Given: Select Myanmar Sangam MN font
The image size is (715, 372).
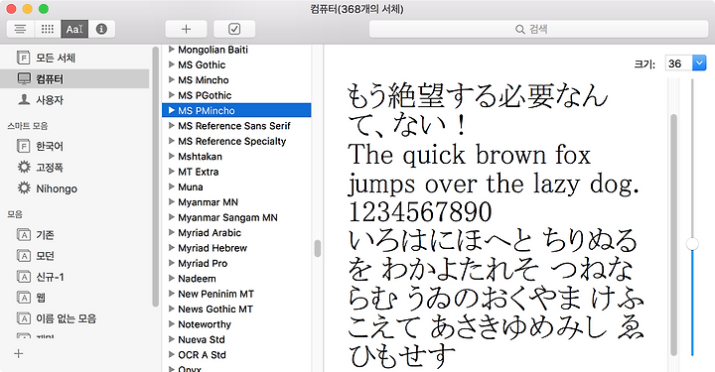Looking at the screenshot, I should tap(236, 217).
